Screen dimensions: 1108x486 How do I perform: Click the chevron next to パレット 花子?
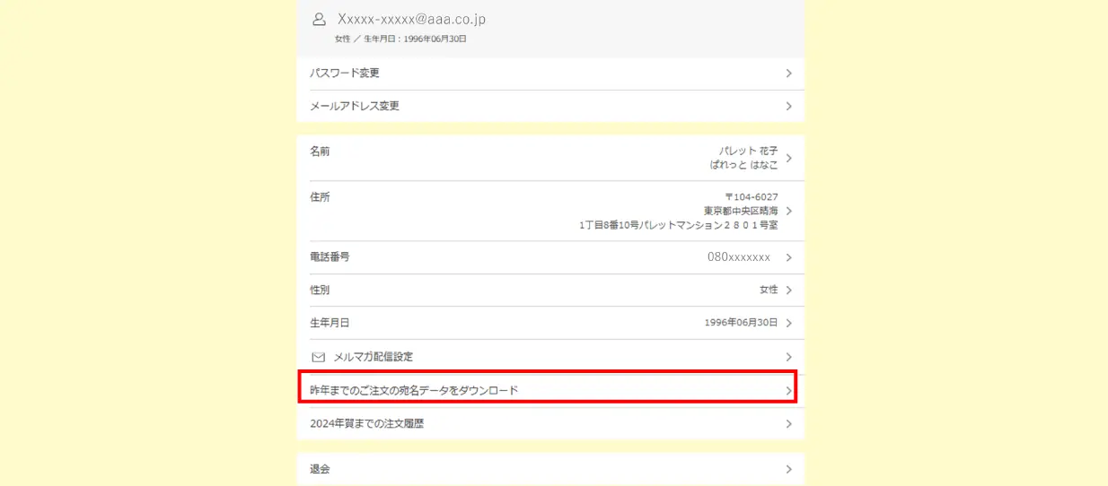pos(788,159)
